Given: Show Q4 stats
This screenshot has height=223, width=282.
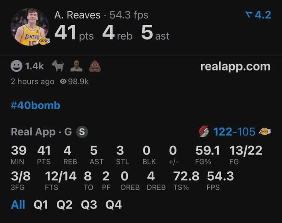Looking at the screenshot, I should tap(114, 205).
